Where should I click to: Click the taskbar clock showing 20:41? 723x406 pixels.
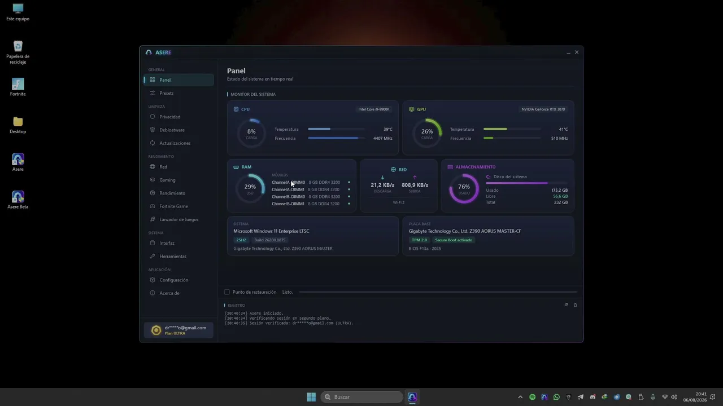point(695,397)
